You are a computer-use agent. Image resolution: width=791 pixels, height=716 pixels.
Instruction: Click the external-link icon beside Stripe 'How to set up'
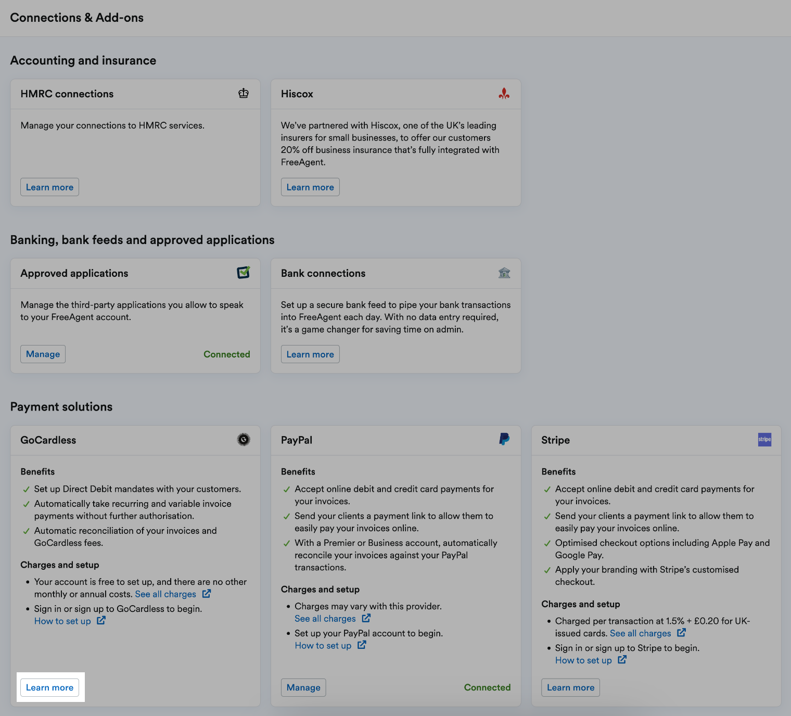coord(622,659)
